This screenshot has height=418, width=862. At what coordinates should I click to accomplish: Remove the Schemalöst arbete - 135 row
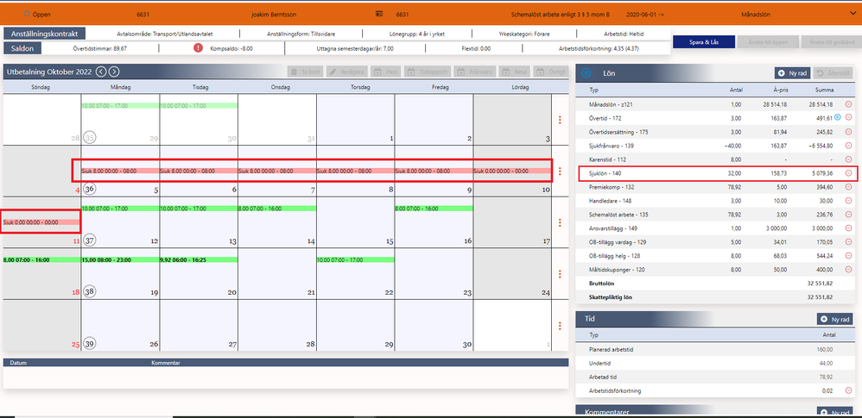pos(848,215)
